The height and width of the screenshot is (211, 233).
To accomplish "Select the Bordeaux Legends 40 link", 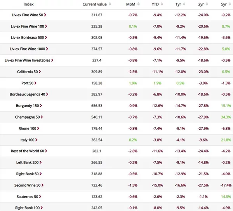I will click(26, 94).
